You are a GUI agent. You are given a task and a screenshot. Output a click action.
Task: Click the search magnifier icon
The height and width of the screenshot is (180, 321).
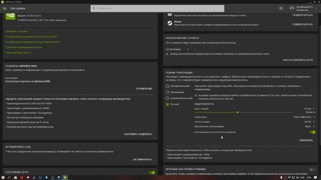[x=94, y=8]
